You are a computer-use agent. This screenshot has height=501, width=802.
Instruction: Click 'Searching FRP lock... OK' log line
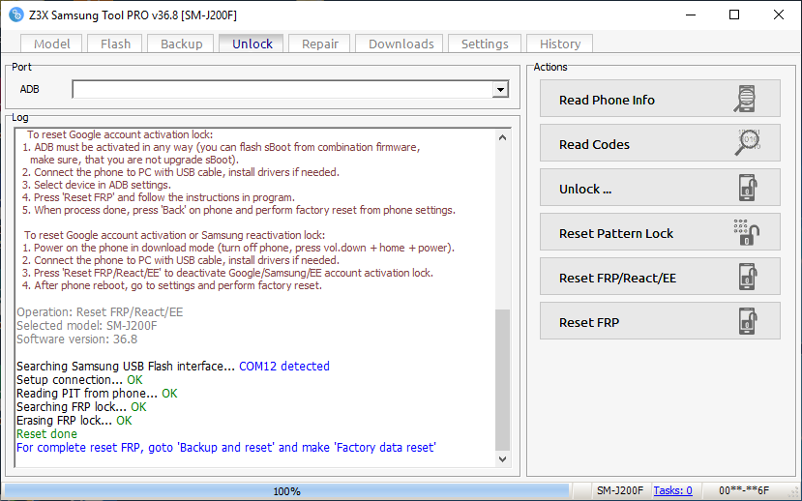81,407
